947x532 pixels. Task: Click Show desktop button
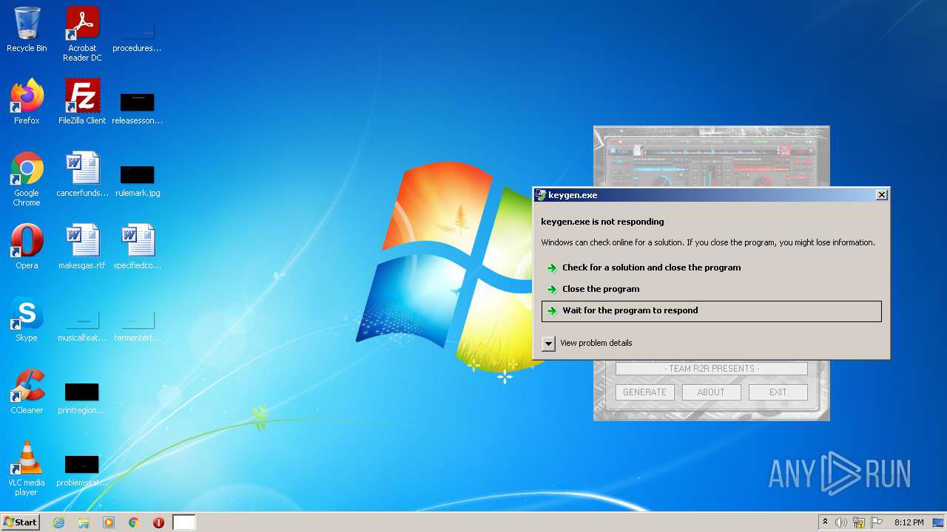click(x=939, y=522)
